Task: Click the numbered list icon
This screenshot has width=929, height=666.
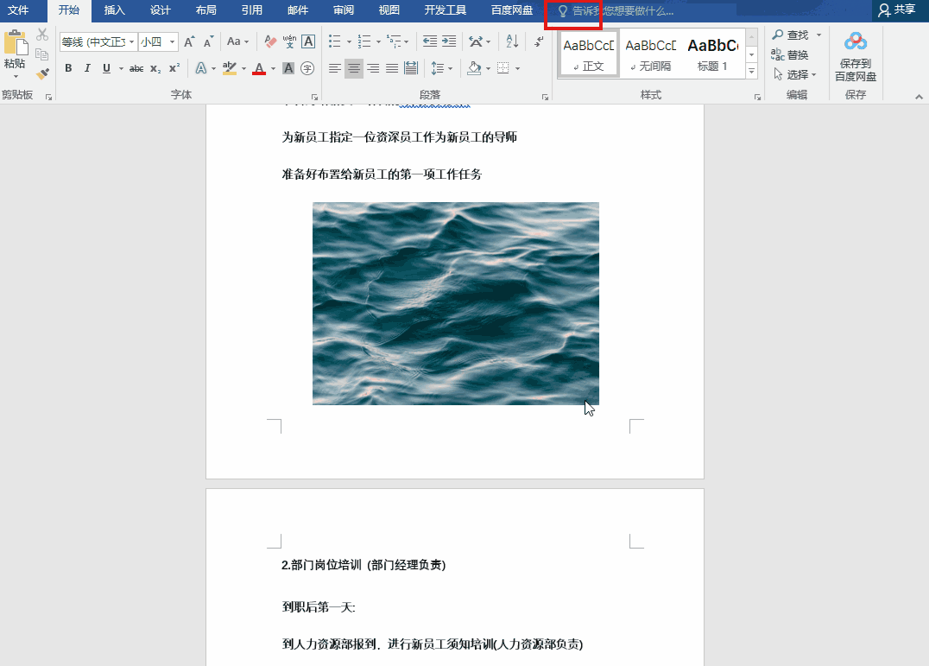Action: click(x=364, y=41)
